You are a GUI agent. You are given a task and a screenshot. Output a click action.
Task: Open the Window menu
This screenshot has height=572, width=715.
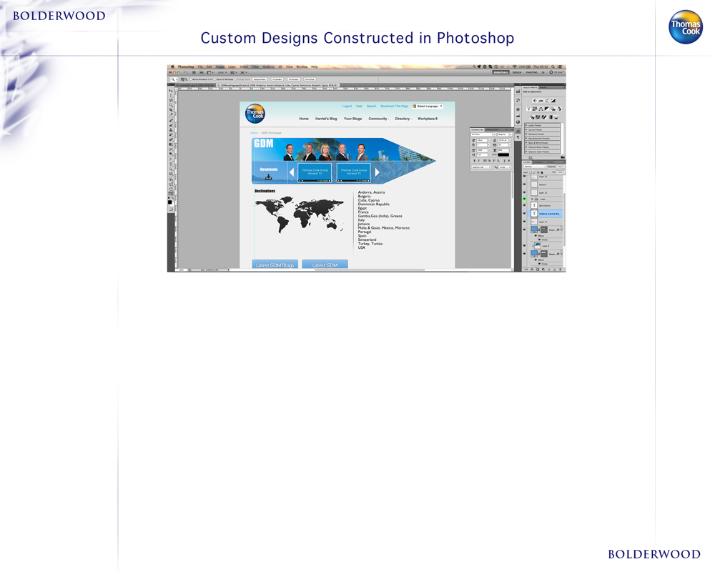tap(302, 66)
